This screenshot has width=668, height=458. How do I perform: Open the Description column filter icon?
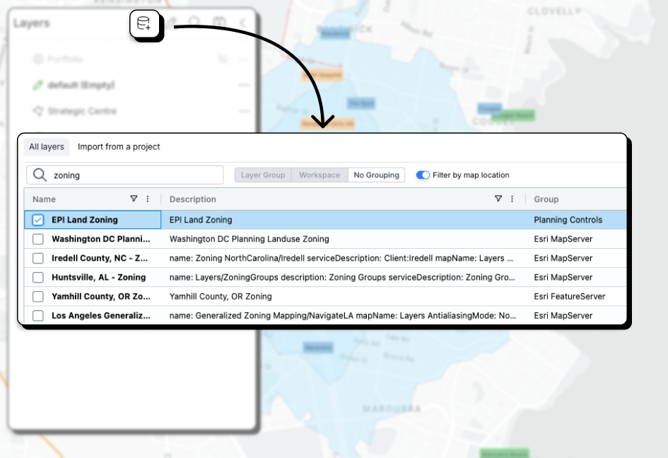pos(498,199)
